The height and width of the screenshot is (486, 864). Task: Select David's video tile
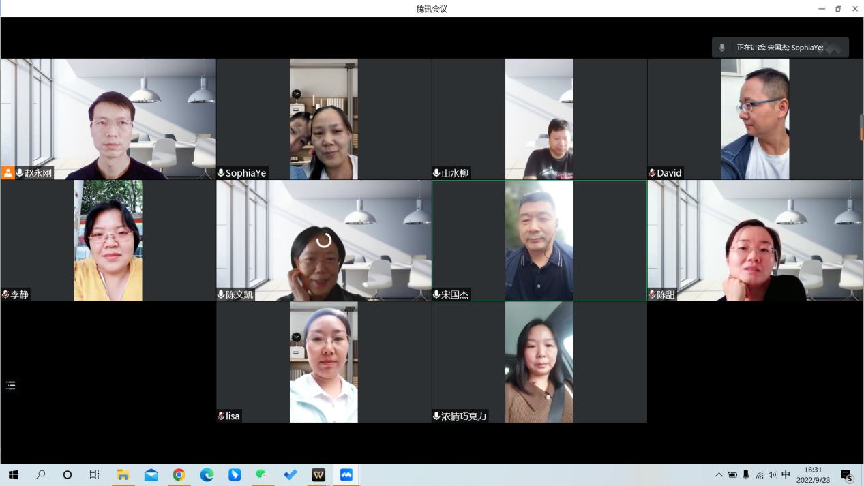(x=754, y=119)
